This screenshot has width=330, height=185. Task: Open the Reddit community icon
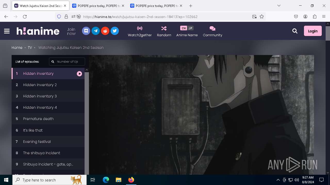coord(105,31)
